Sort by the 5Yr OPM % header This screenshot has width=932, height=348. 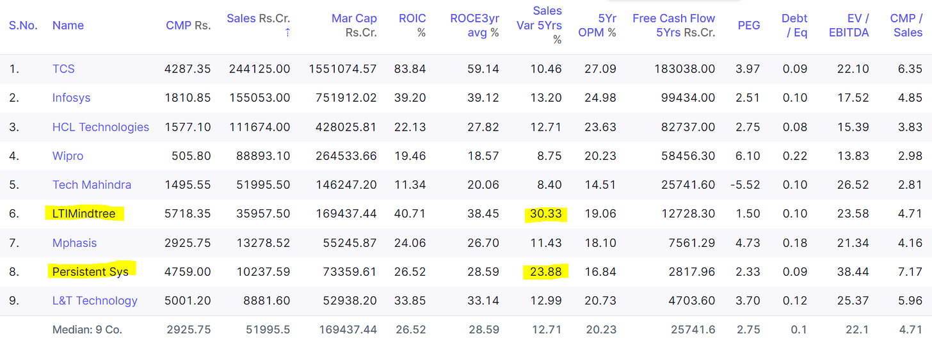(x=597, y=26)
